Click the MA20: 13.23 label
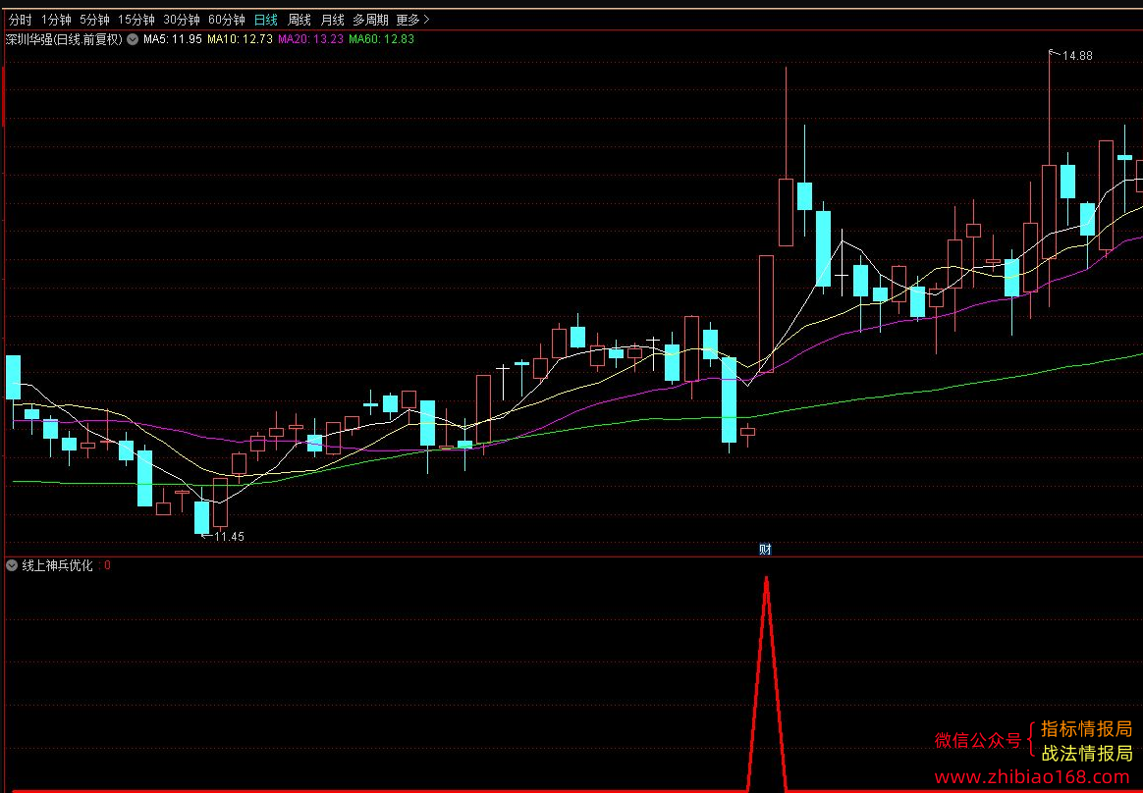 coord(310,39)
